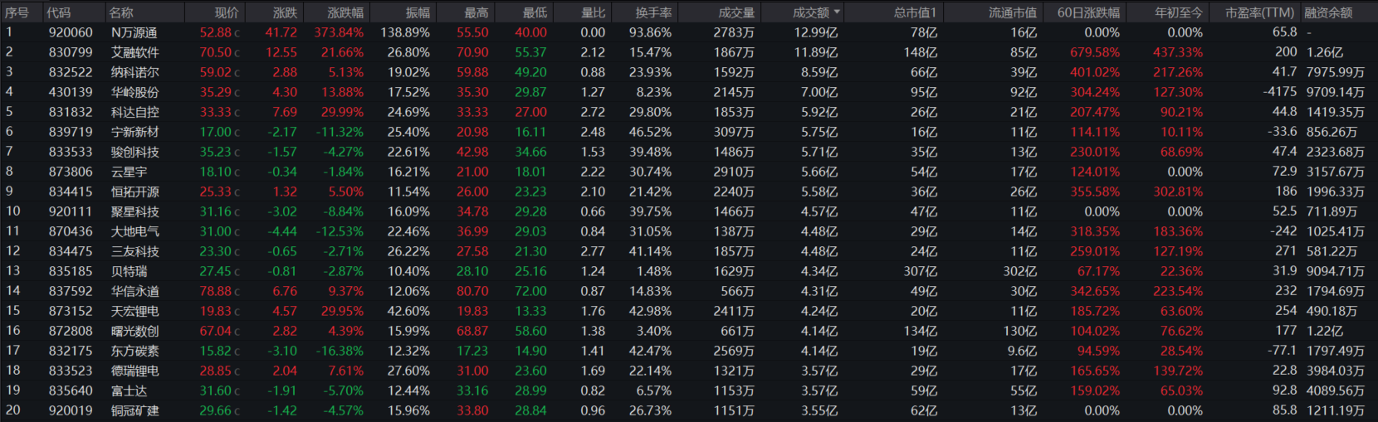Select stock code 833533
Image resolution: width=1378 pixels, height=422 pixels.
[x=71, y=152]
